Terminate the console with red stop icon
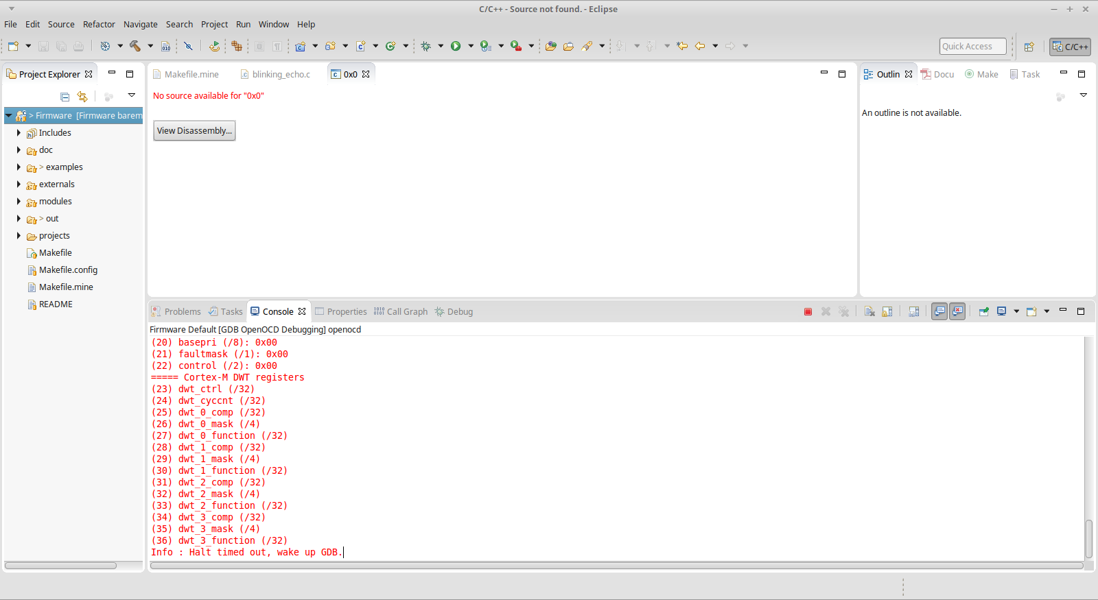This screenshot has width=1098, height=600. click(808, 311)
